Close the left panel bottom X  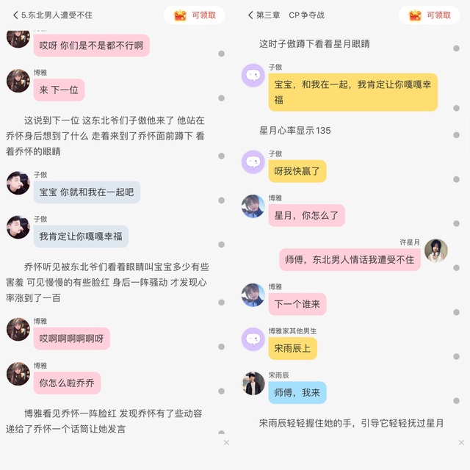pos(226,443)
